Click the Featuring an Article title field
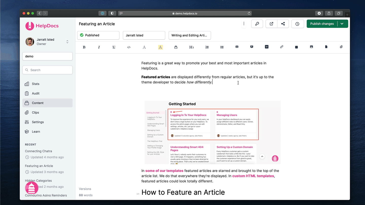The image size is (365, 205). pos(97,24)
